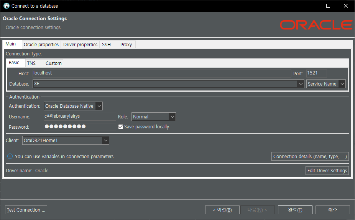Open the Service Name type dropdown
The image size is (355, 220).
(326, 84)
